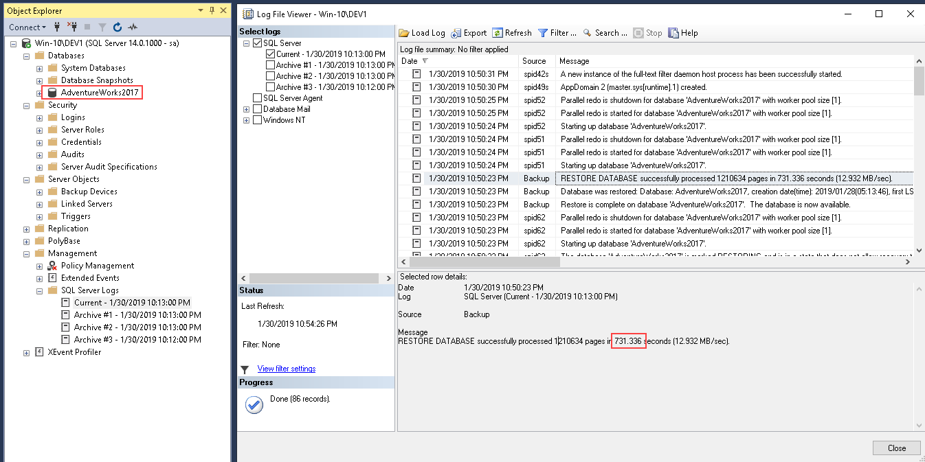Expand the Database Snapshots node

(x=40, y=80)
